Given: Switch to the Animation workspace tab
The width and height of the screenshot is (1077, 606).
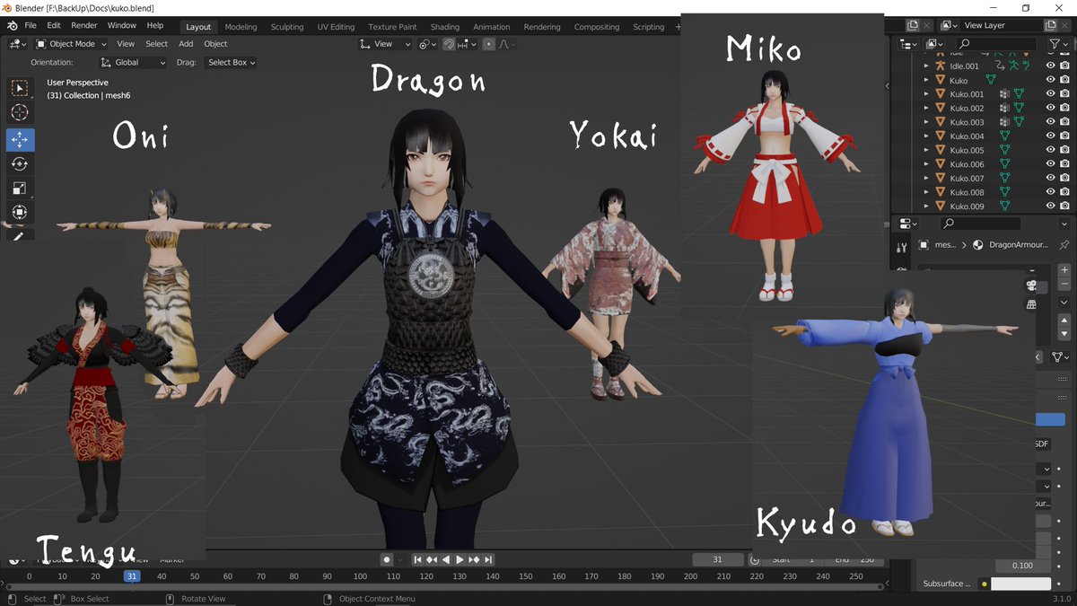Looking at the screenshot, I should pyautogui.click(x=491, y=27).
